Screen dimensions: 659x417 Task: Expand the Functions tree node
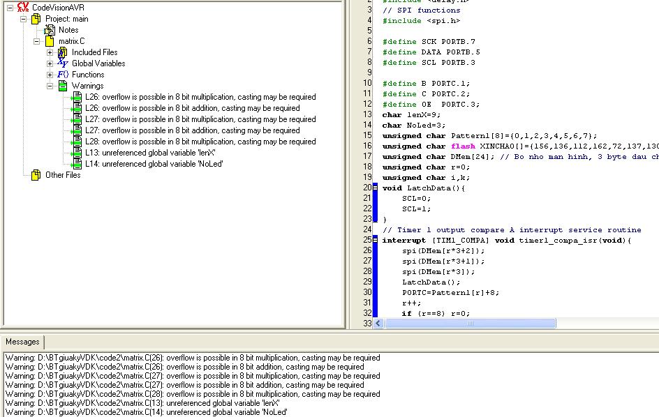click(x=50, y=75)
